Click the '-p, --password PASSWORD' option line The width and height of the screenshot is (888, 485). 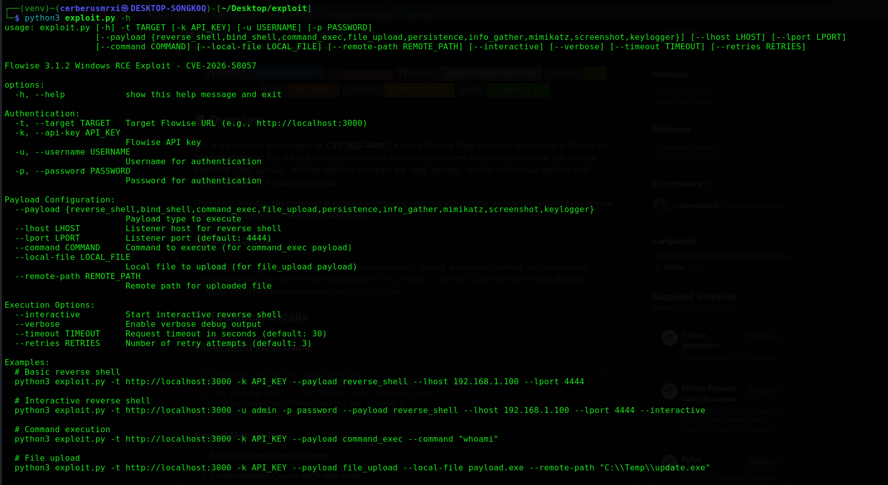pyautogui.click(x=73, y=171)
